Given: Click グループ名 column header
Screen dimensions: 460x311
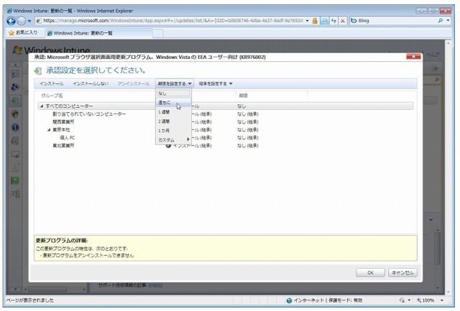Looking at the screenshot, I should (52, 96).
